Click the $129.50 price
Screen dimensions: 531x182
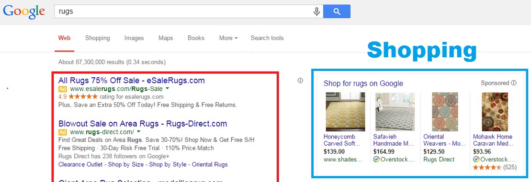point(434,151)
